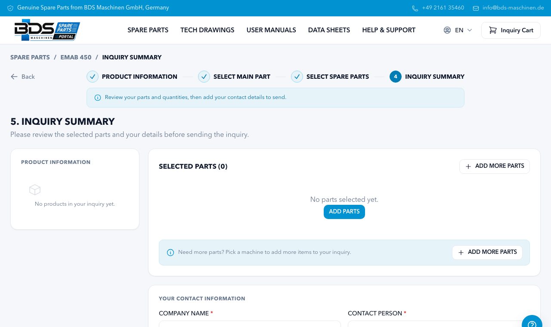Click 'No products in your inquiry yet.' text

[75, 204]
